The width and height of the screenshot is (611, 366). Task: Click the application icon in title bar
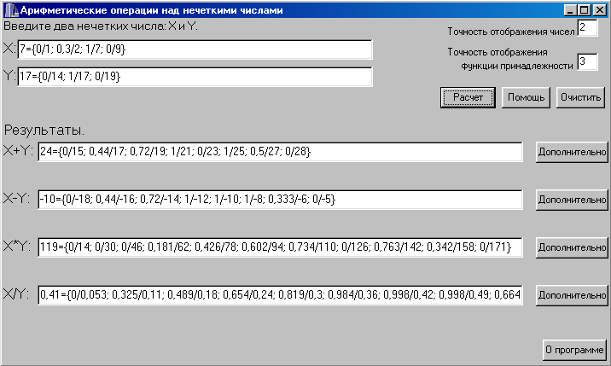pos(11,10)
